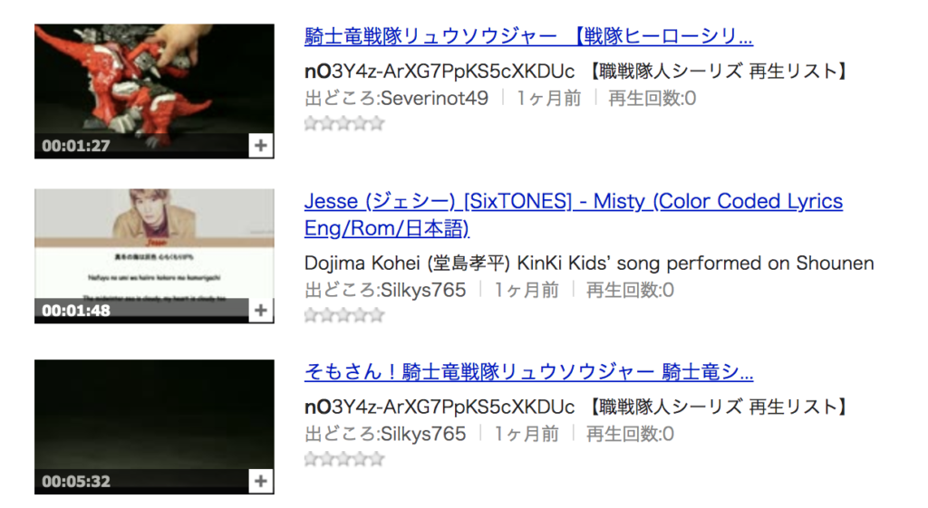Open the そもさん！騎士竜戦隊リュウソウジャー link
The height and width of the screenshot is (508, 928).
(x=528, y=371)
